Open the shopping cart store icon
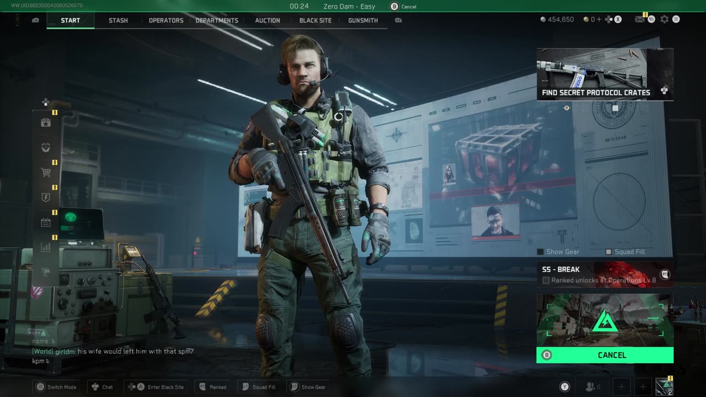706x397 pixels. point(46,173)
